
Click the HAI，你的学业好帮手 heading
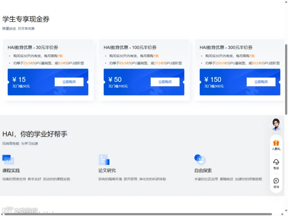pyautogui.click(x=35, y=134)
